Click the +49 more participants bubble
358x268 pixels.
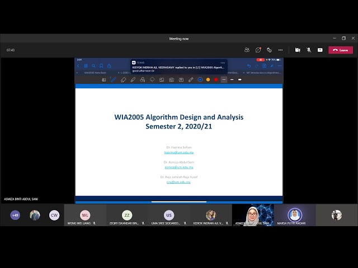point(15,215)
